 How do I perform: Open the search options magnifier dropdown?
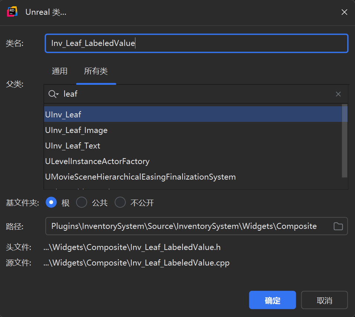(54, 94)
